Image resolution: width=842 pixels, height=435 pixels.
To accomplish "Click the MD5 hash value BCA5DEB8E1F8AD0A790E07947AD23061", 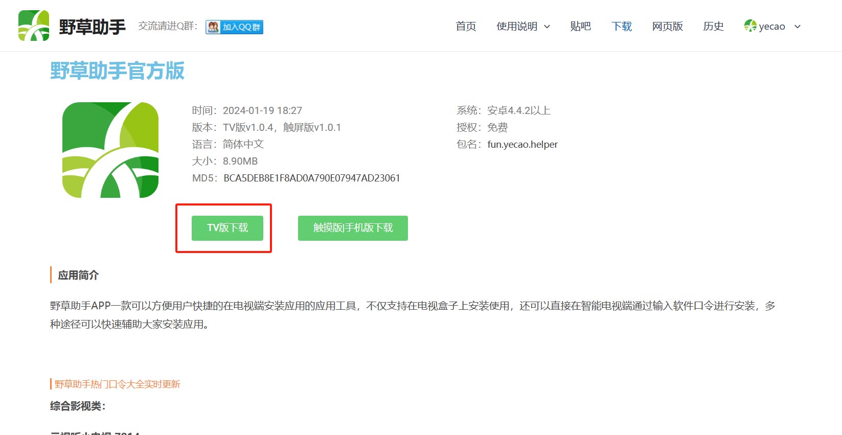I will tap(312, 178).
